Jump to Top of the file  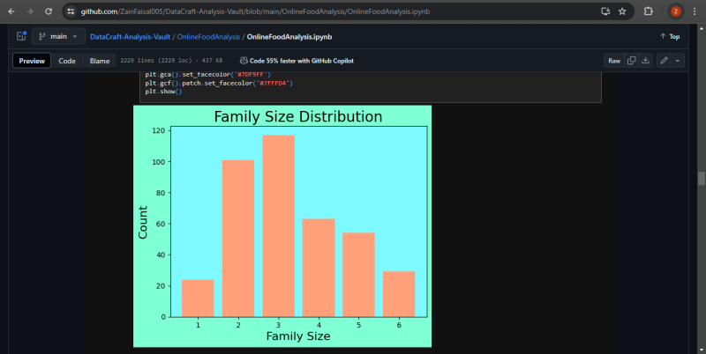(670, 36)
